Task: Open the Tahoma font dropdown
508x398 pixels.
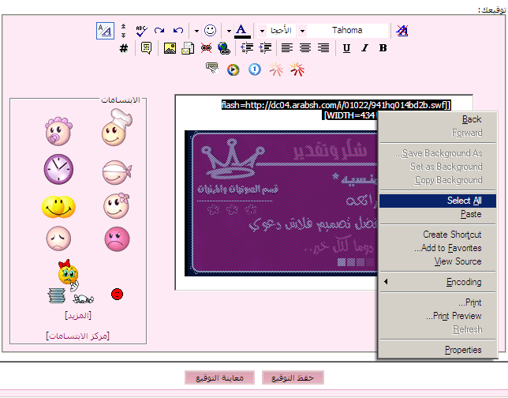Action: tap(343, 31)
